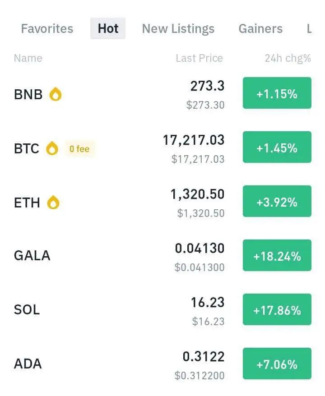Click the flame icon next to BTC
The image size is (325, 396).
(x=52, y=148)
